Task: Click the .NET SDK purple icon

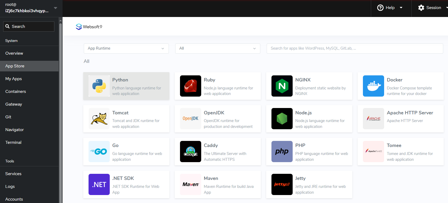Action: point(99,184)
